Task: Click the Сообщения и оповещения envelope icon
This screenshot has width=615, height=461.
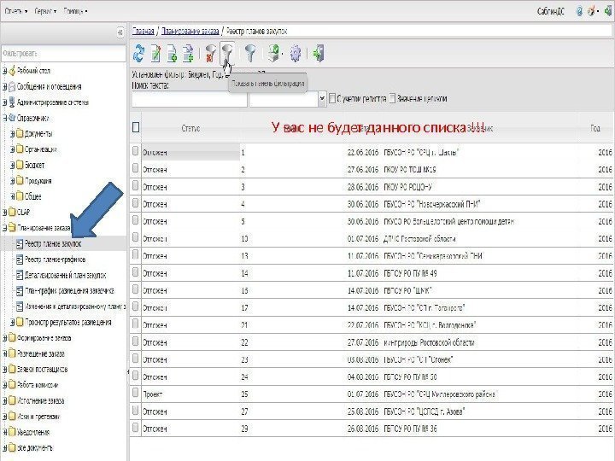Action: [12, 86]
